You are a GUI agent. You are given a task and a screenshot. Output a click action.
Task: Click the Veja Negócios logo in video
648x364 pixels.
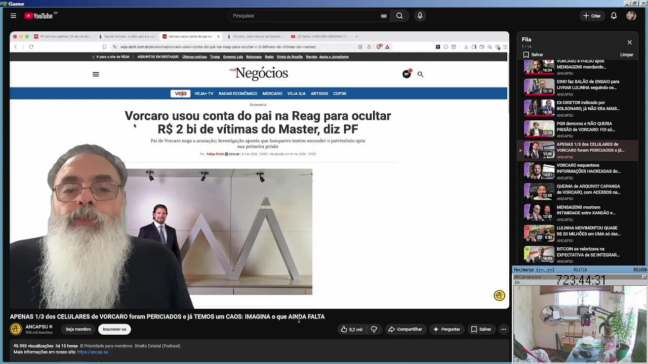(258, 74)
